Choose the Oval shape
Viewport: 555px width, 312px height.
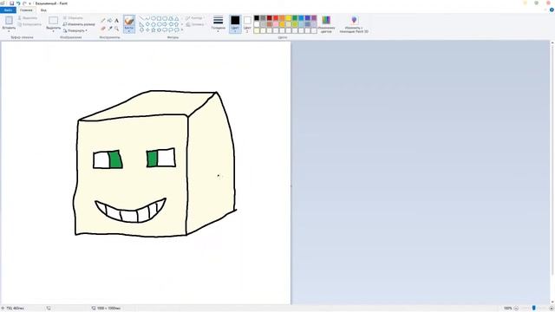(x=153, y=18)
